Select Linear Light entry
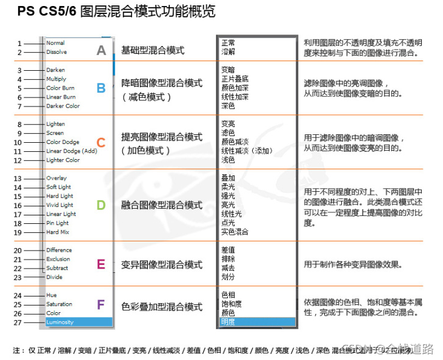Viewport: 443px width, 360px height. [x=61, y=214]
